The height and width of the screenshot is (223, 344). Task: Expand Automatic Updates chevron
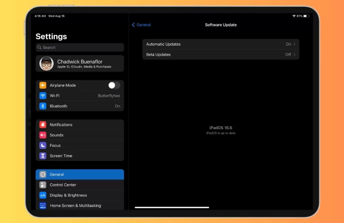click(294, 44)
